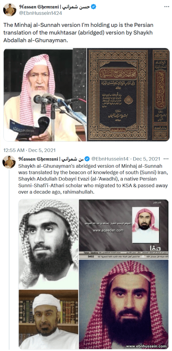
Task: Open Hassan Shemrani's avatar in the top tweet
Action: tap(10, 10)
